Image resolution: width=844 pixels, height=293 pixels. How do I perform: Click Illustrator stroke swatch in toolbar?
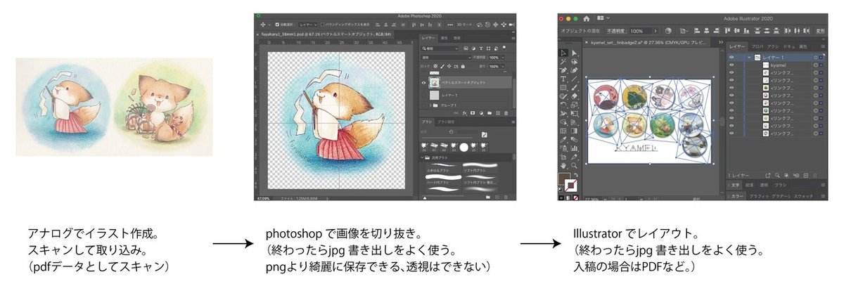point(571,187)
